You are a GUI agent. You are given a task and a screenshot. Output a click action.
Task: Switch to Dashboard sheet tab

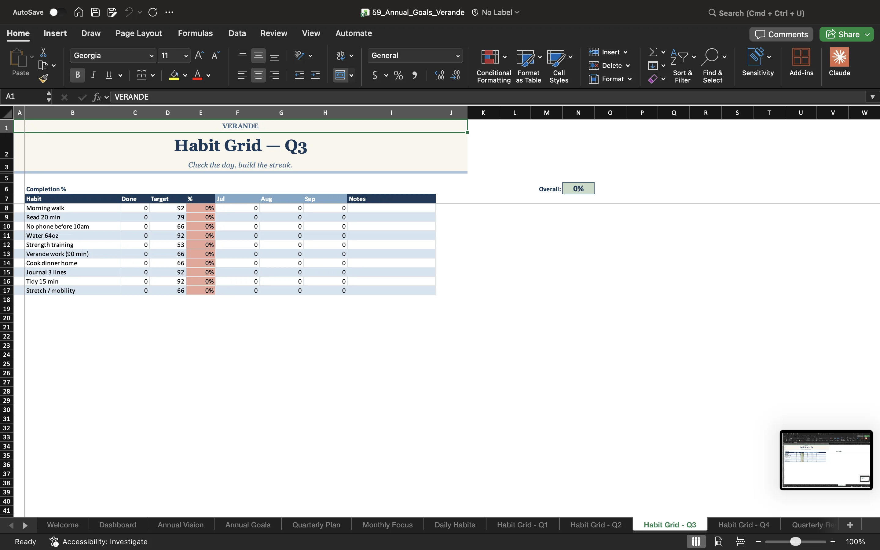point(118,525)
